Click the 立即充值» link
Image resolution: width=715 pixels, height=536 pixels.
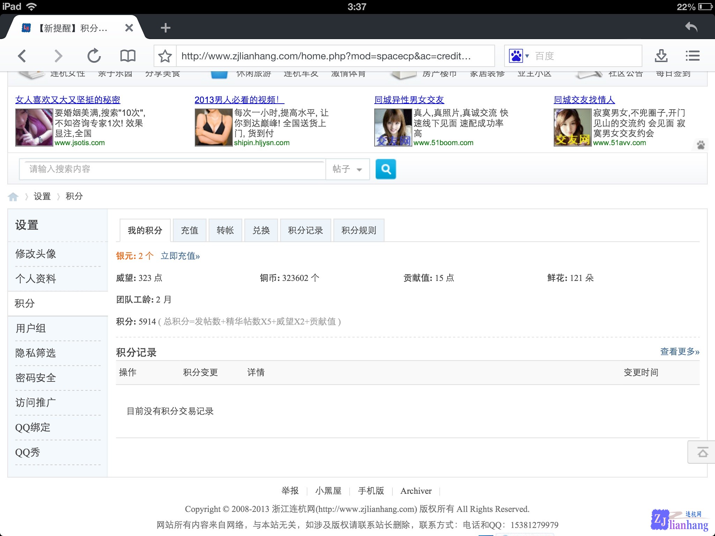(x=180, y=256)
